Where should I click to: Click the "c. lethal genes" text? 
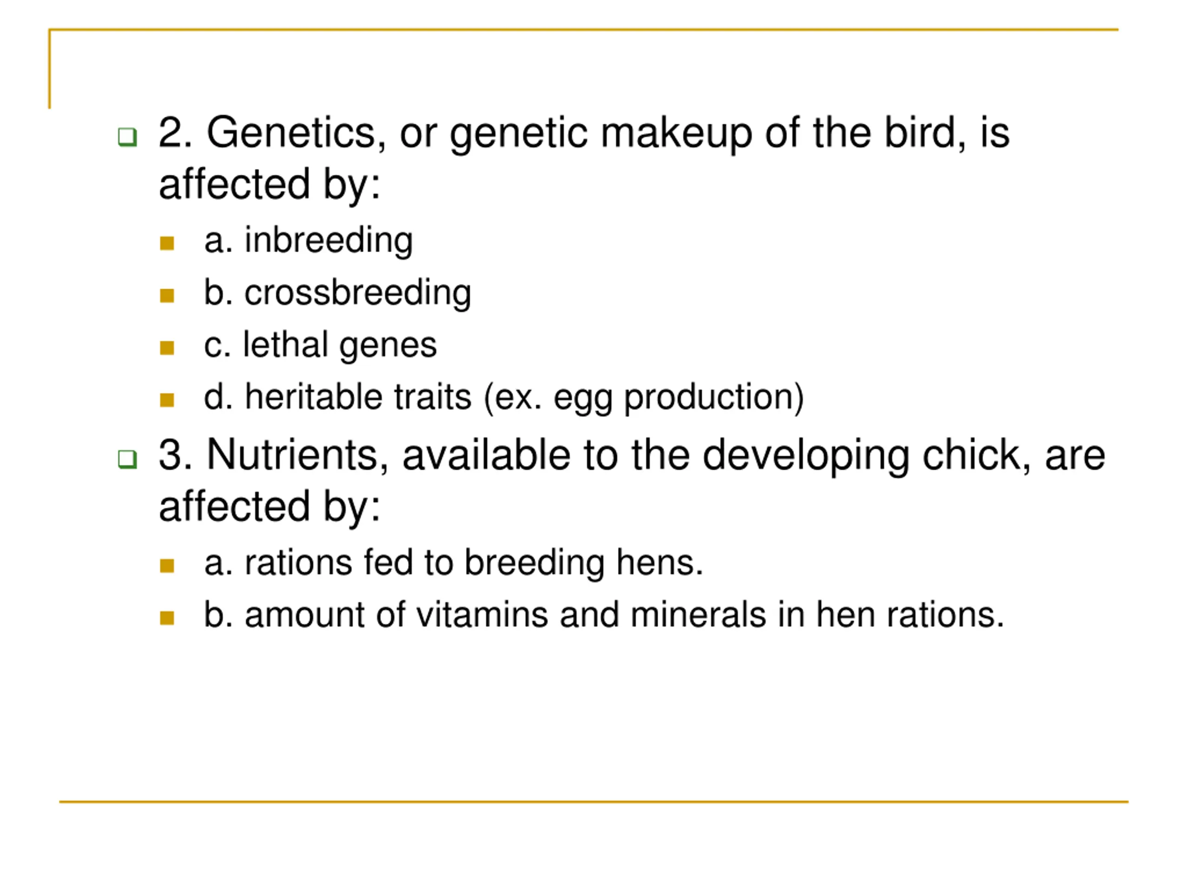(x=320, y=345)
